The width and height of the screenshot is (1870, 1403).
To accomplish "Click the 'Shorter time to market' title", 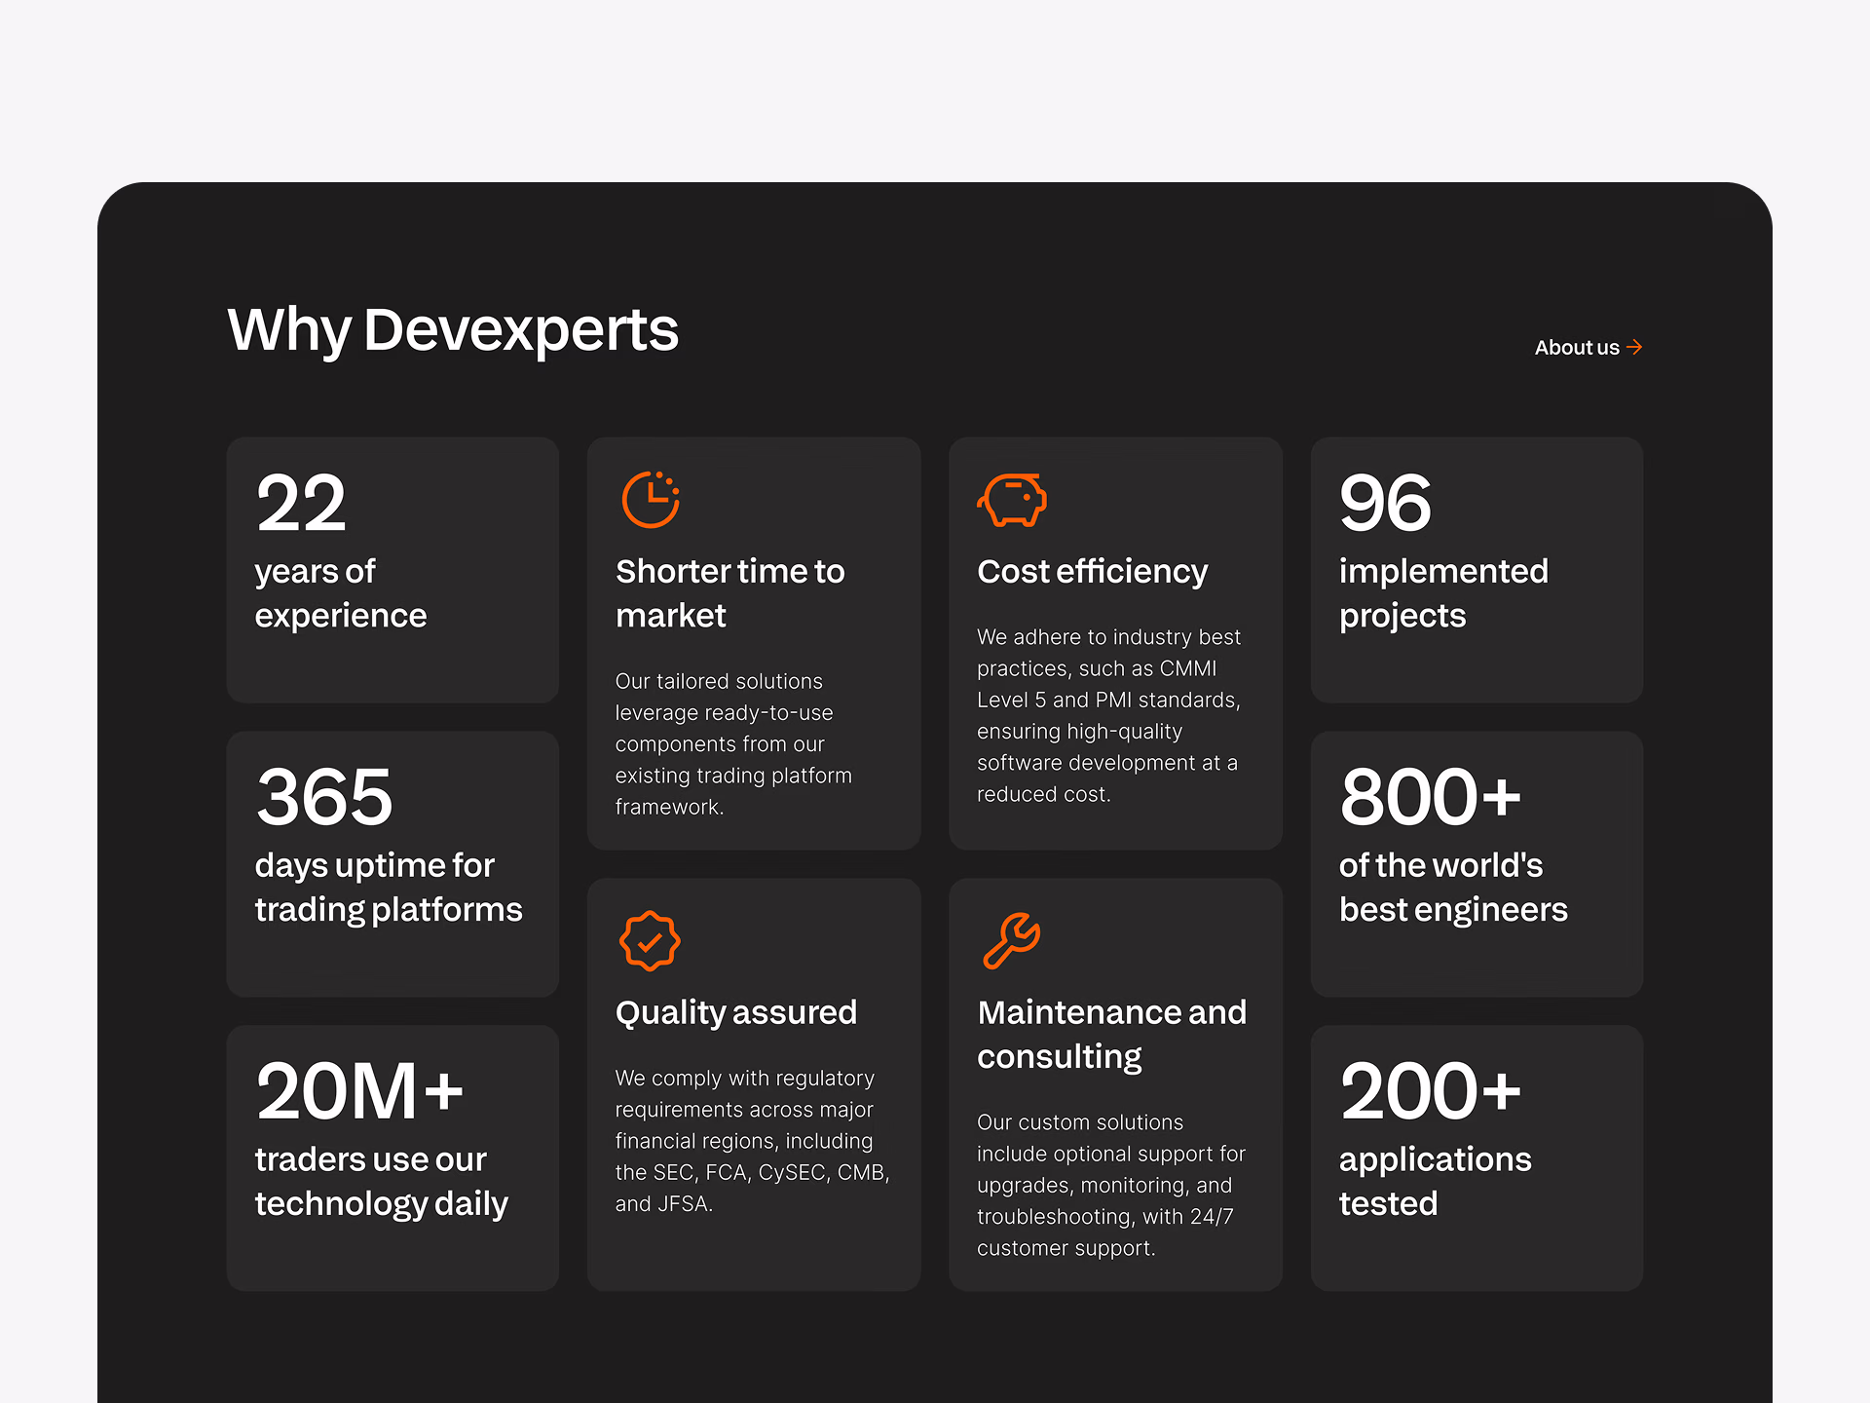I will click(730, 593).
